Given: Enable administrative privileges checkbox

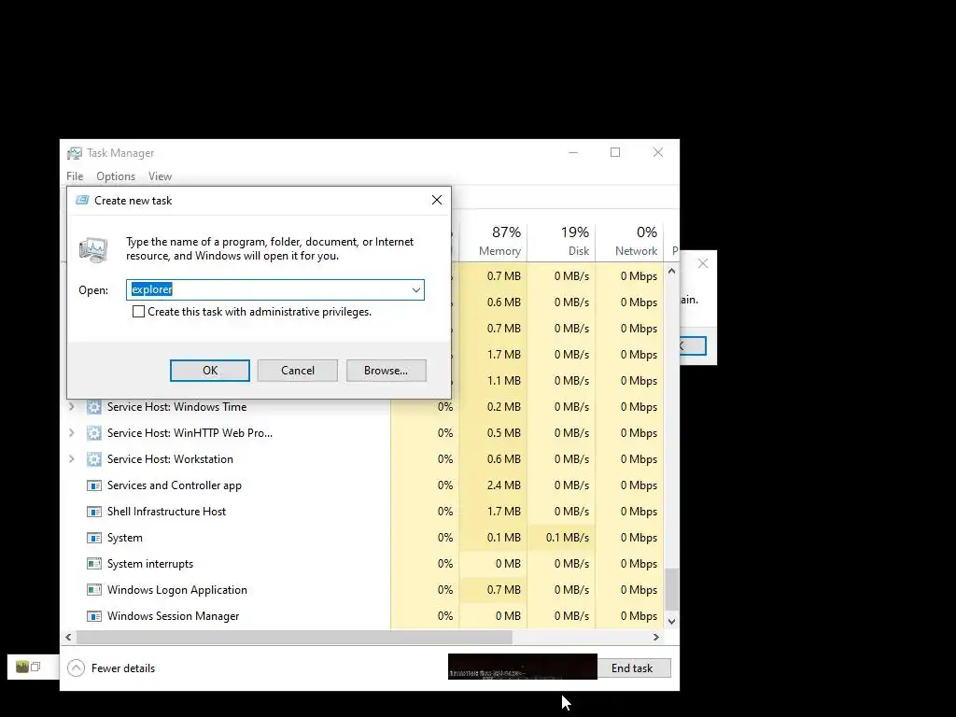Looking at the screenshot, I should pyautogui.click(x=138, y=312).
